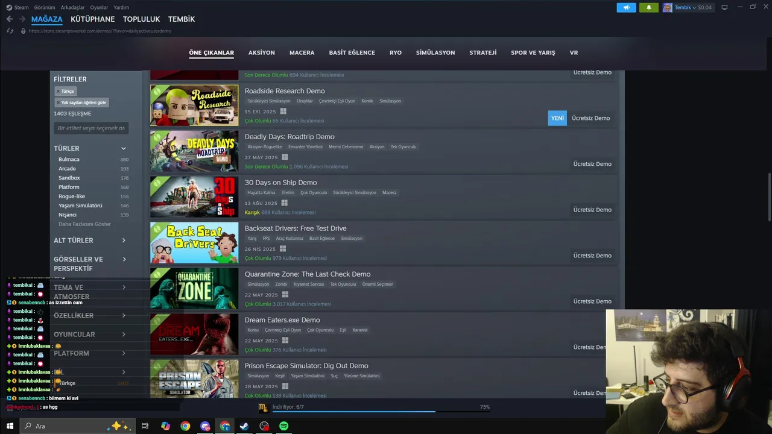772x434 pixels.
Task: Open Discord from the taskbar
Action: pyautogui.click(x=205, y=426)
